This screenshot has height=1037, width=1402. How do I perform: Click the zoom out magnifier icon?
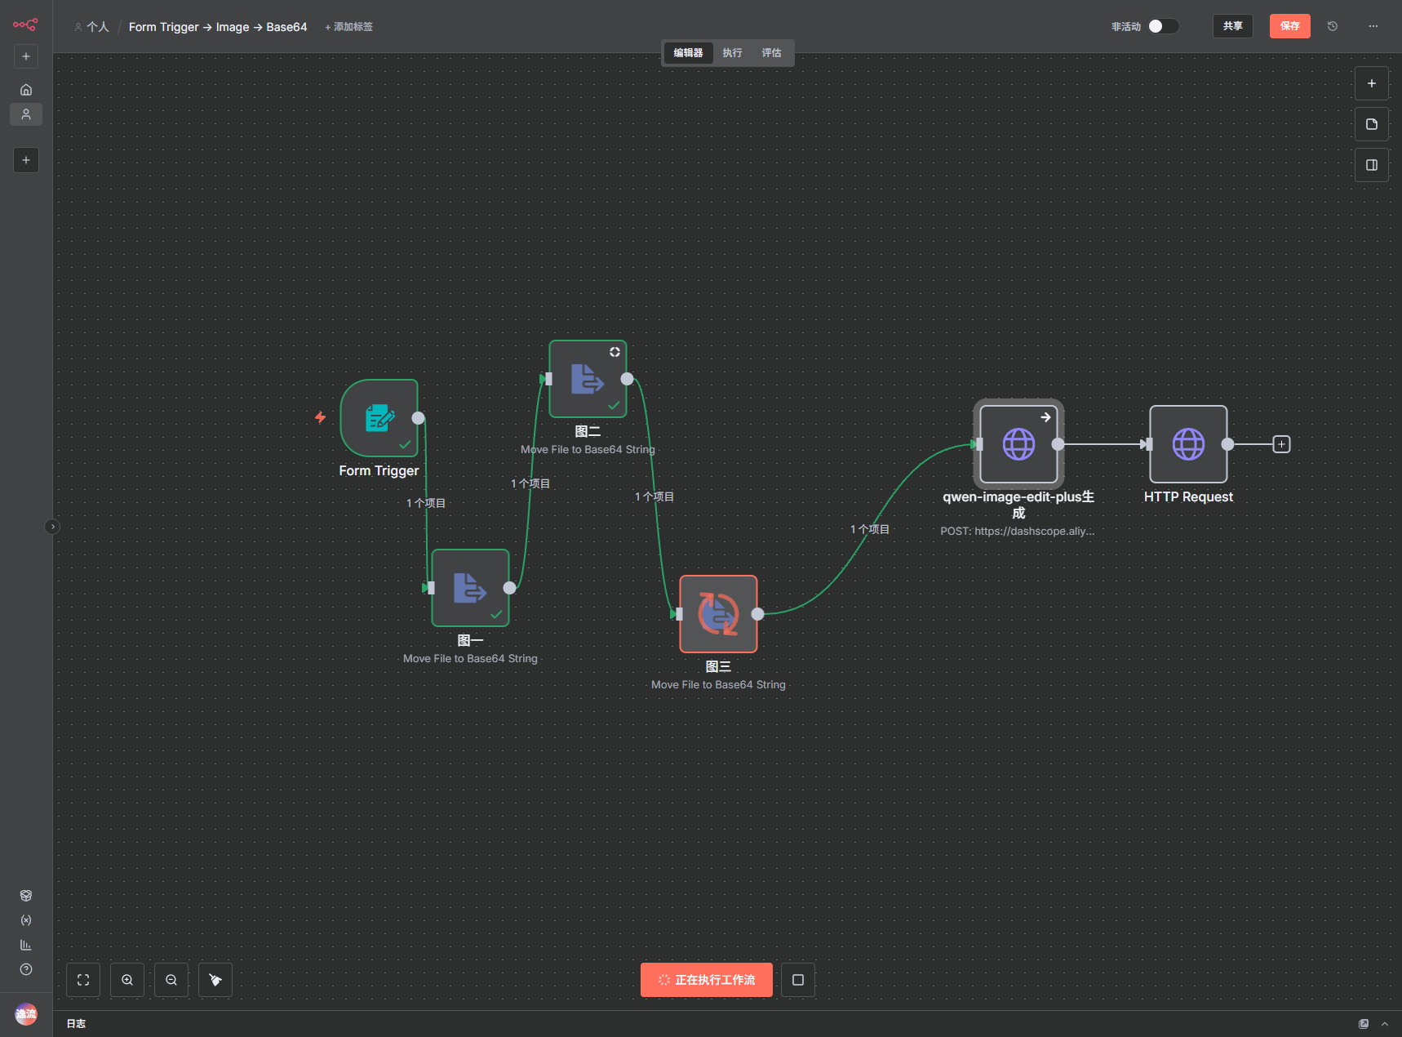pyautogui.click(x=171, y=980)
